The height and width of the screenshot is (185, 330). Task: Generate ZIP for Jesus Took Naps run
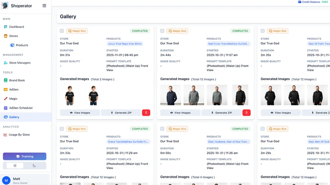(121, 113)
